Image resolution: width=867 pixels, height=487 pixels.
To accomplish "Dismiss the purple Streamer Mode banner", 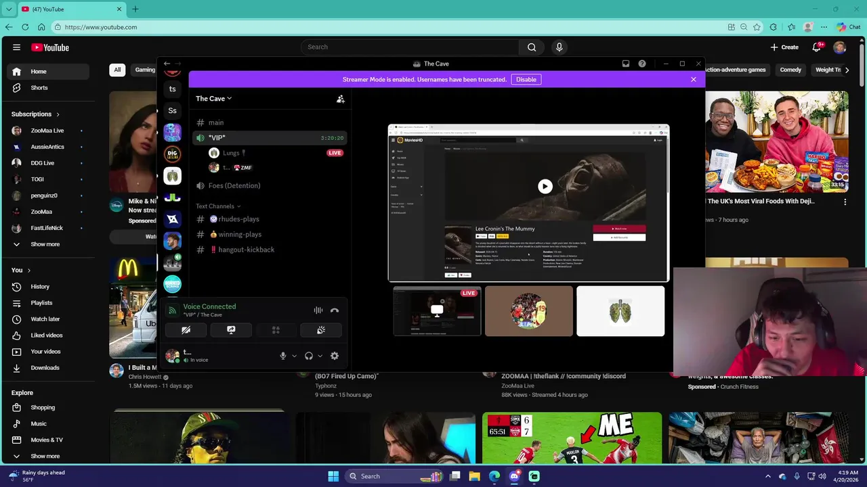I will pyautogui.click(x=693, y=79).
